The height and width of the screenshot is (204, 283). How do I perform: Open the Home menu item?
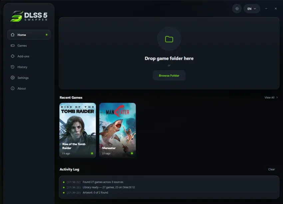[x=29, y=35]
